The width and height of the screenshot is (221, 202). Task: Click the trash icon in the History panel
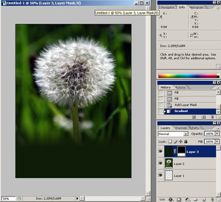pyautogui.click(x=212, y=117)
